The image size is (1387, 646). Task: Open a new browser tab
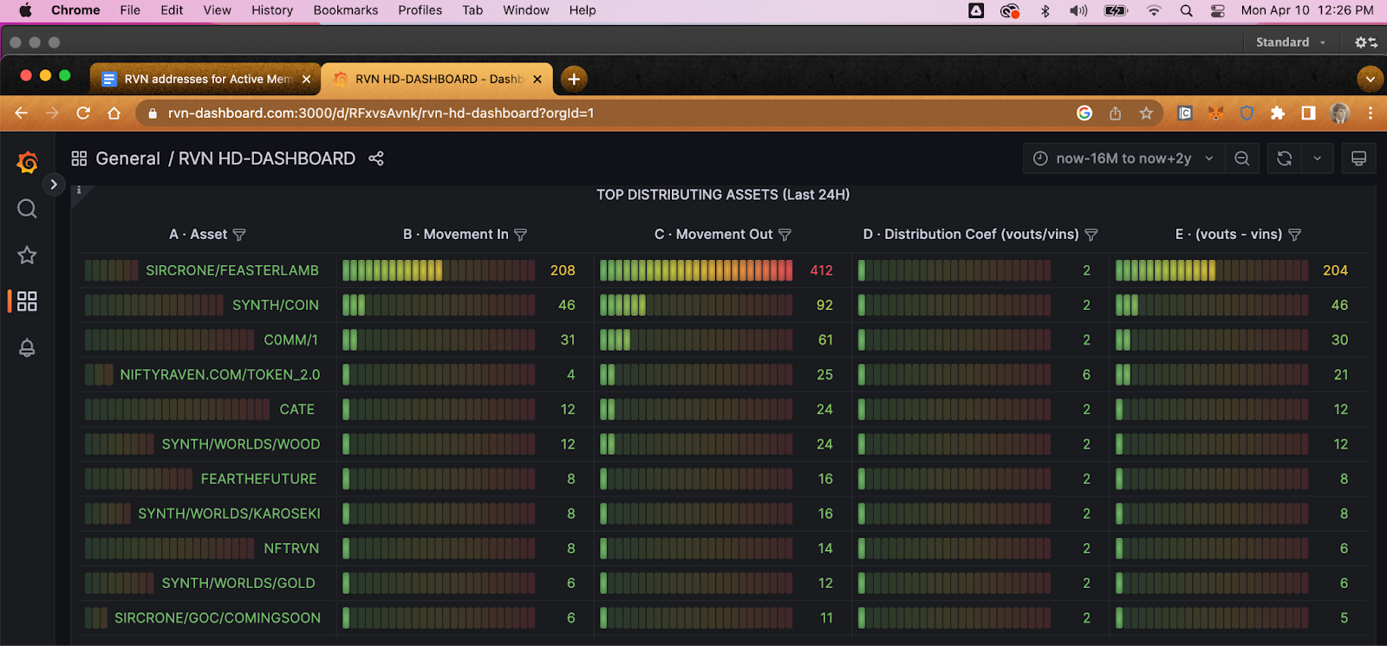573,79
